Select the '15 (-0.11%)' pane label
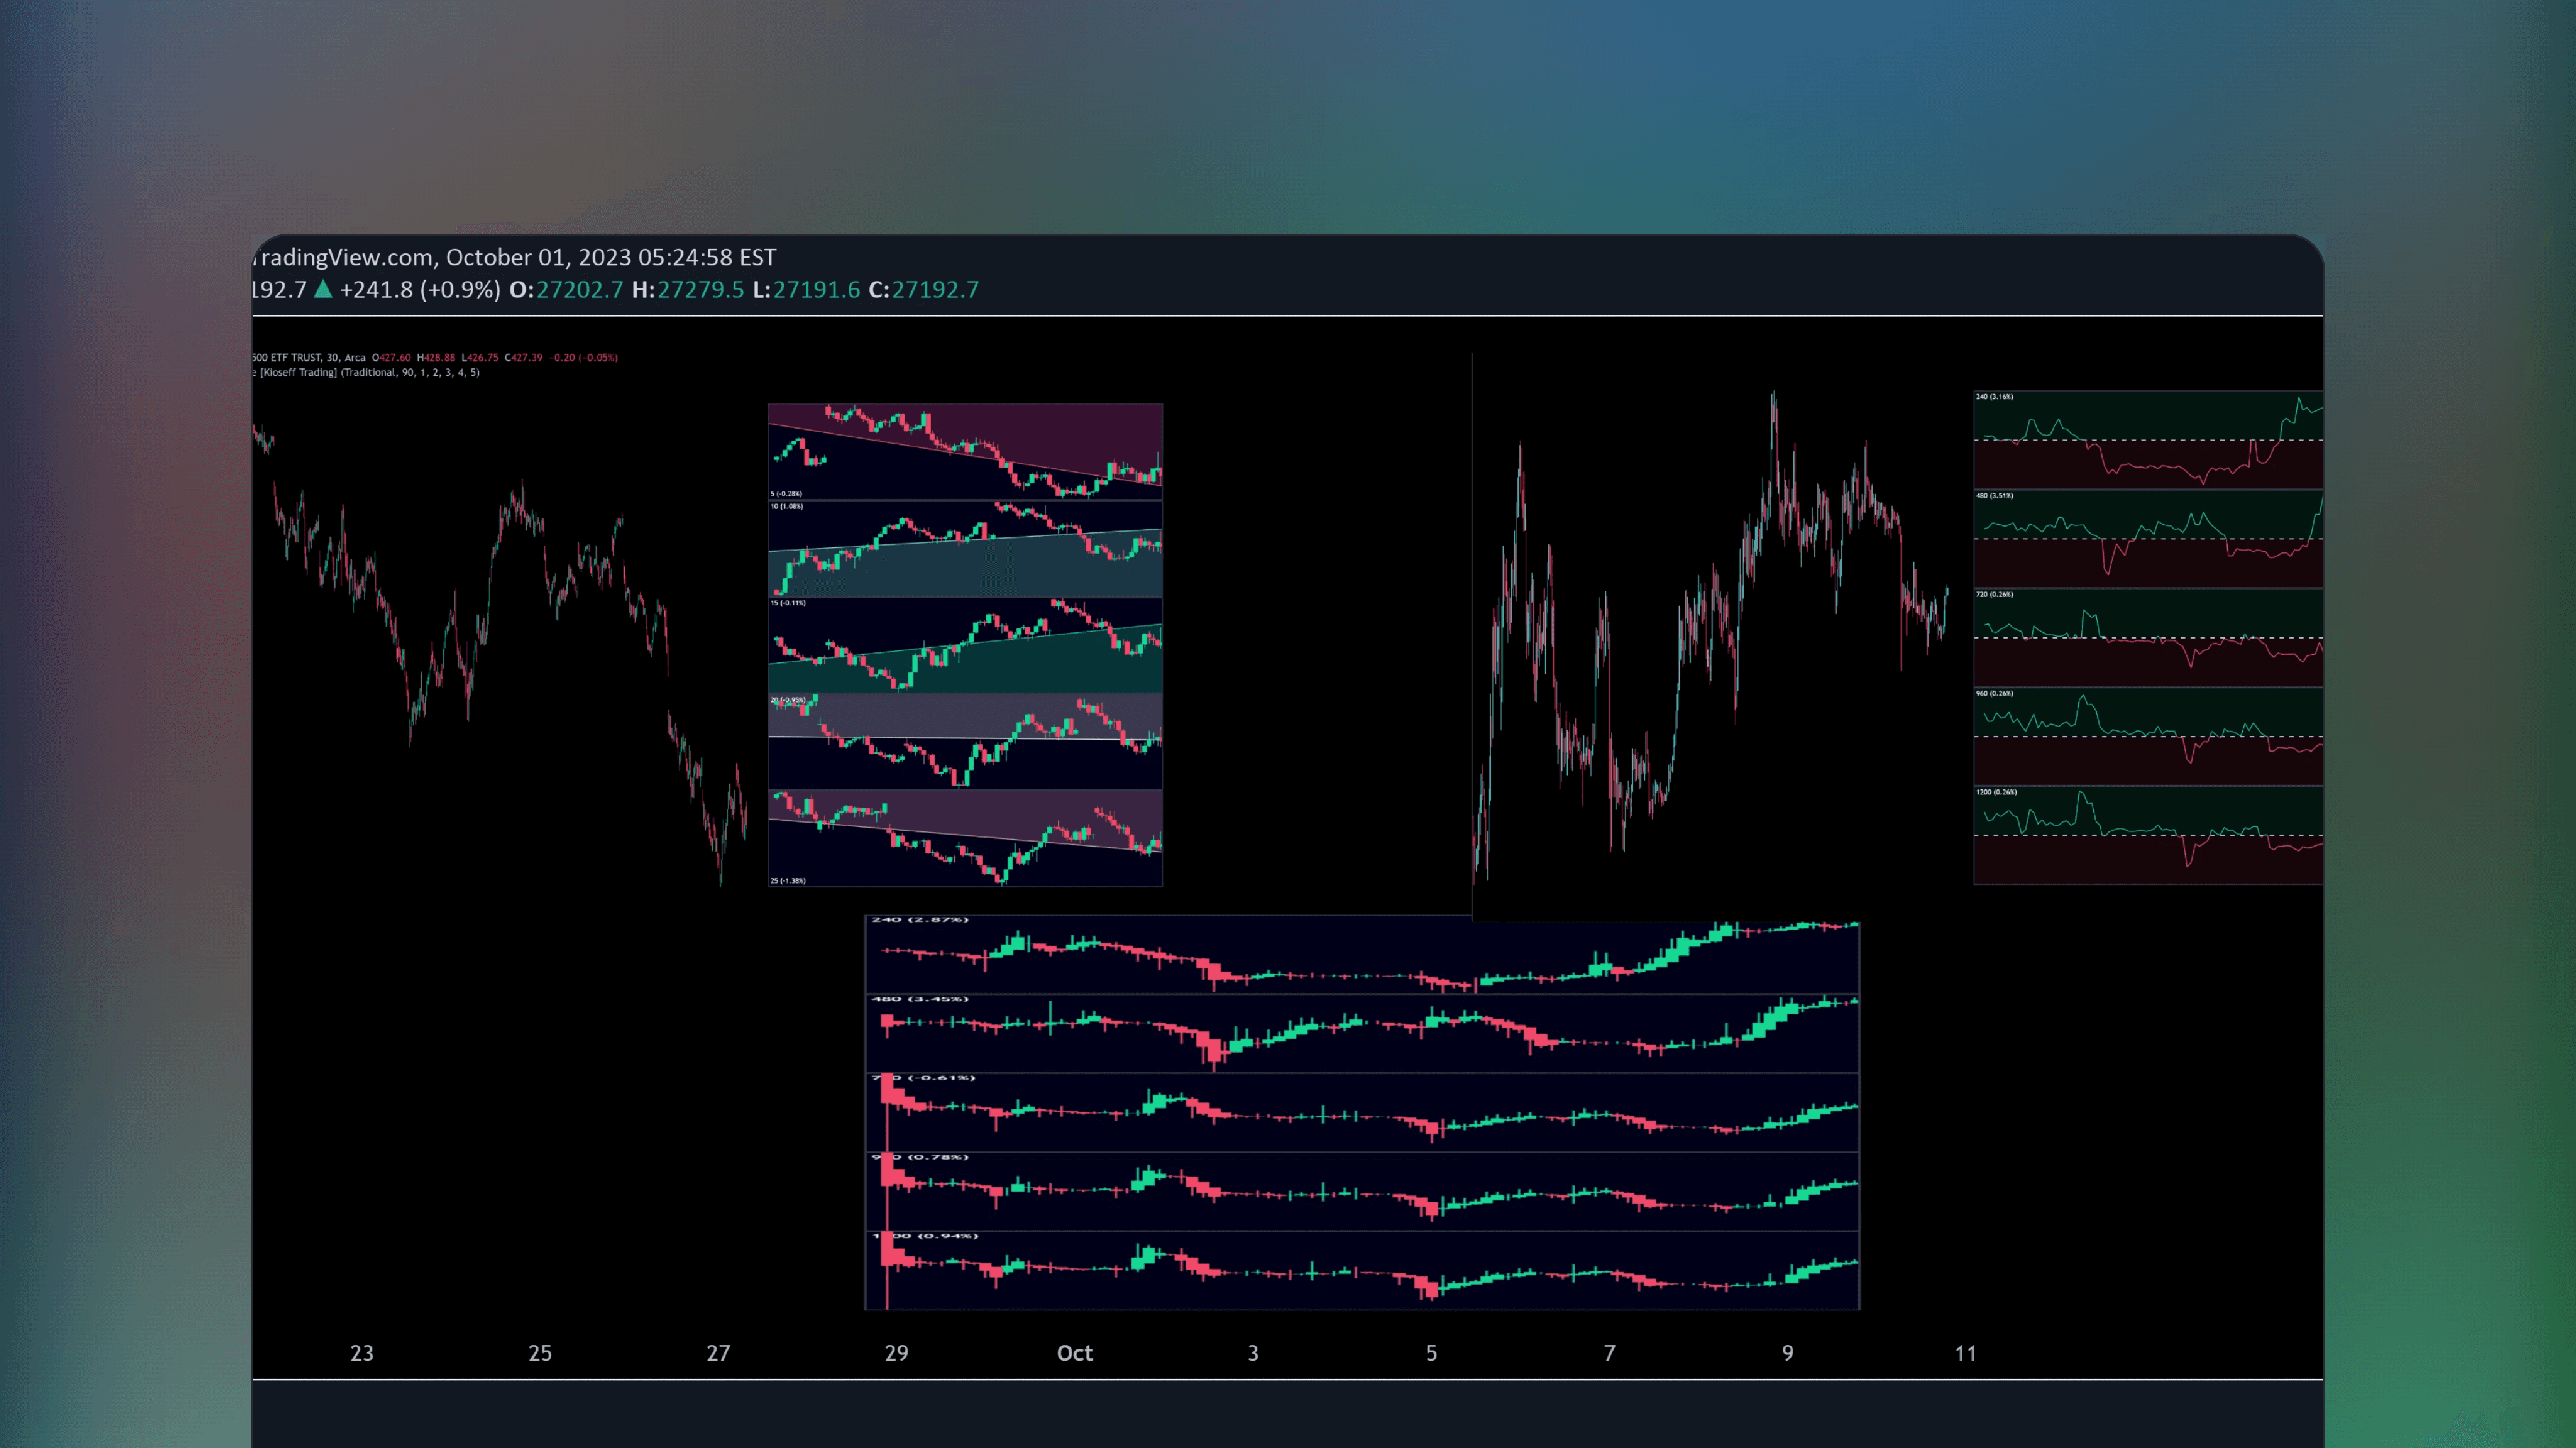The width and height of the screenshot is (2576, 1448). (x=788, y=603)
